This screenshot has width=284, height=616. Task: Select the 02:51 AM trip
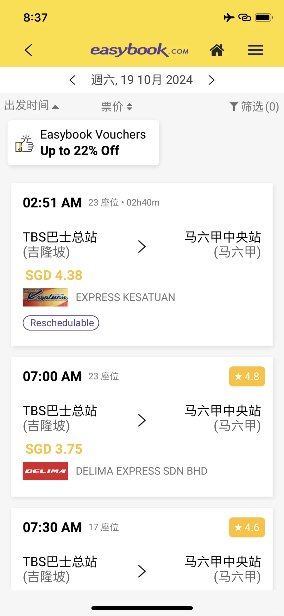click(x=142, y=264)
